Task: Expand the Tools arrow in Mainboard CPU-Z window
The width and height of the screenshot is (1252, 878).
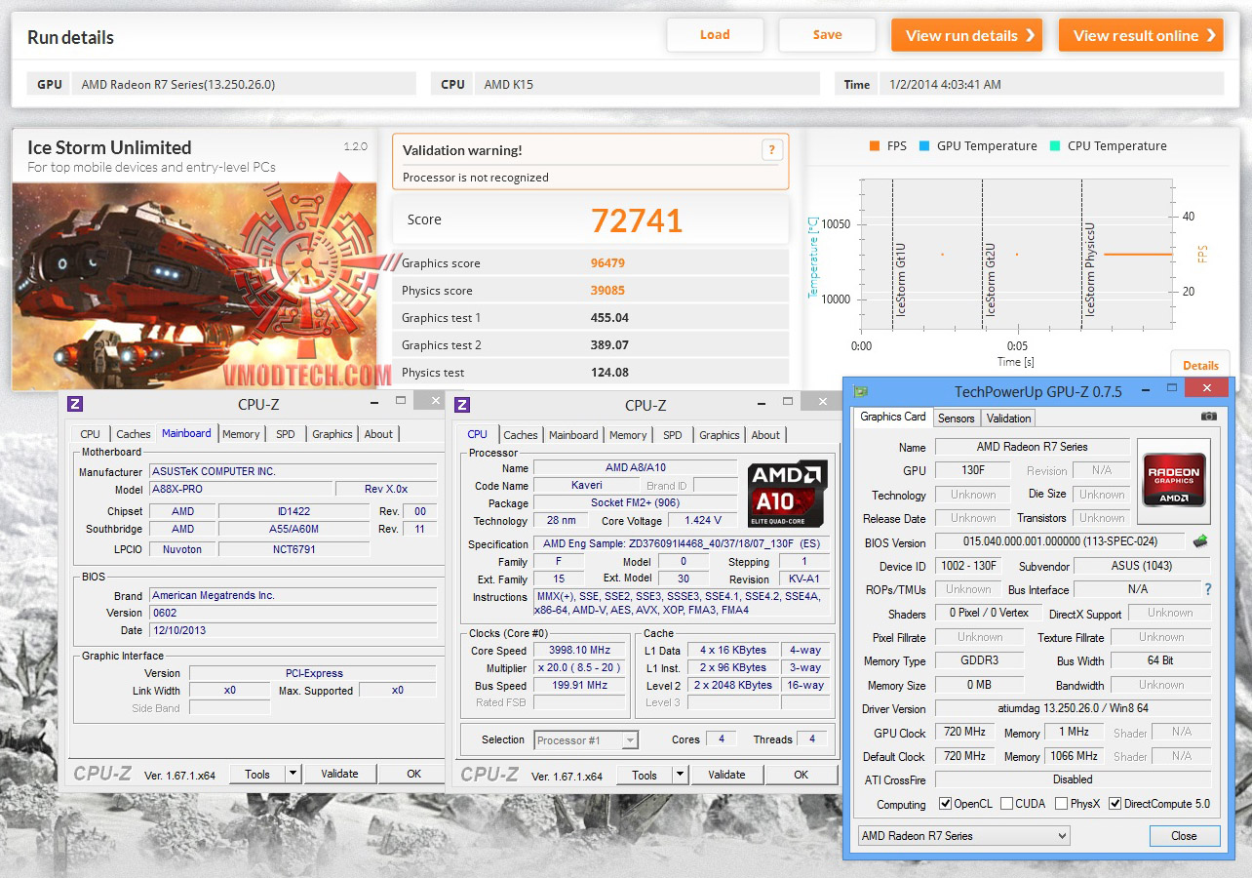Action: (293, 774)
